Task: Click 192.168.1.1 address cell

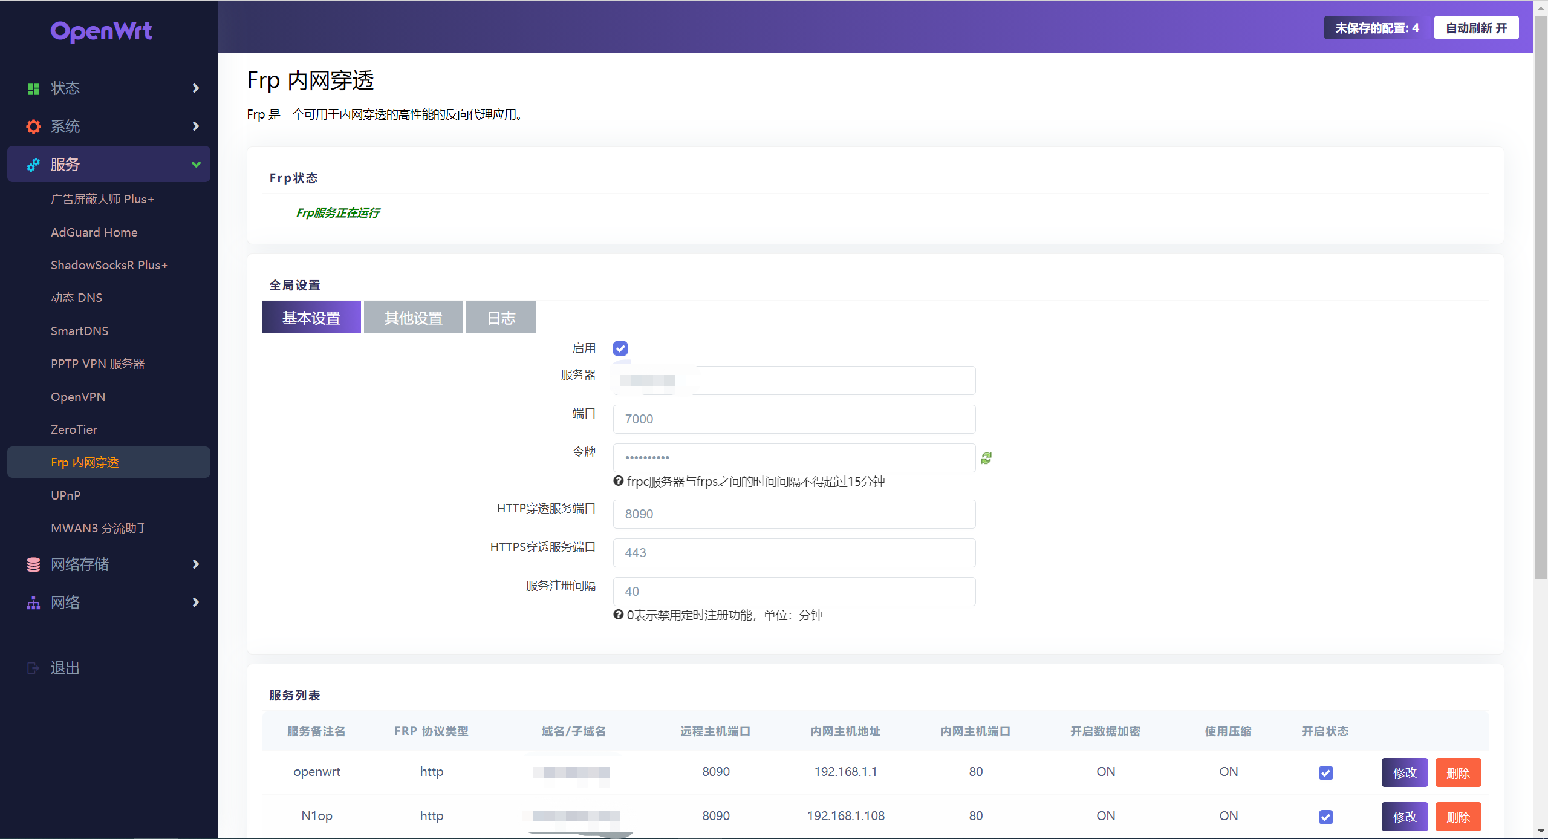Action: [845, 772]
